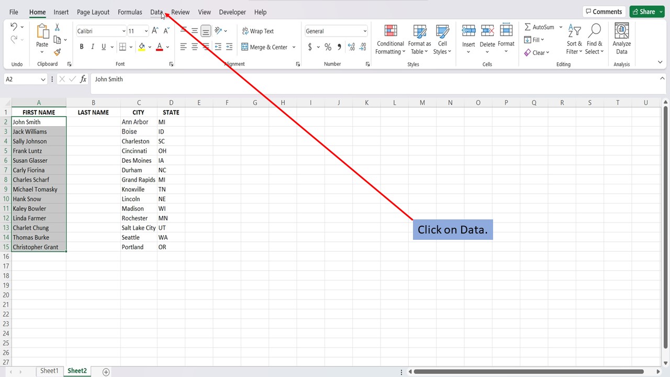Click the Fill button
This screenshot has width=670, height=377.
[534, 40]
